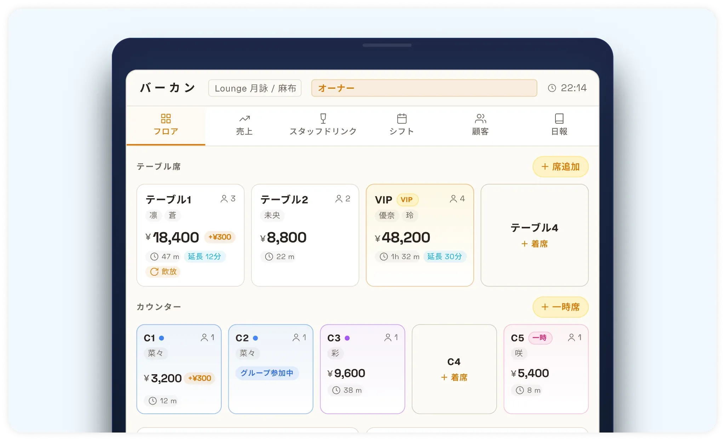Select staff chip 未央 on テーブル2
Viewport: 725px width, 441px height.
point(272,215)
